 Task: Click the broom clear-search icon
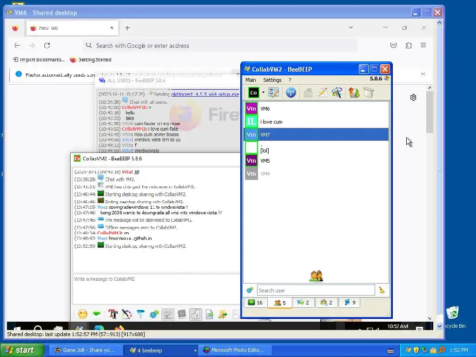click(382, 290)
